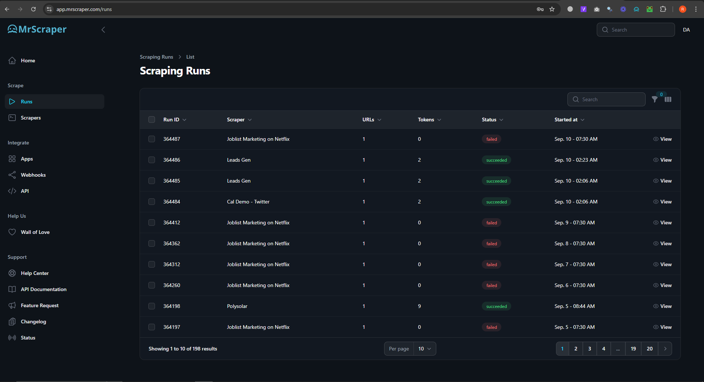The height and width of the screenshot is (382, 704).
Task: Click the password key icon in the address bar
Action: coord(540,9)
